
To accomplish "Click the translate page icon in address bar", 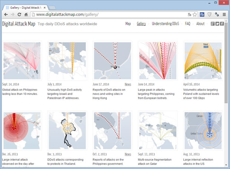I will click(x=190, y=14).
